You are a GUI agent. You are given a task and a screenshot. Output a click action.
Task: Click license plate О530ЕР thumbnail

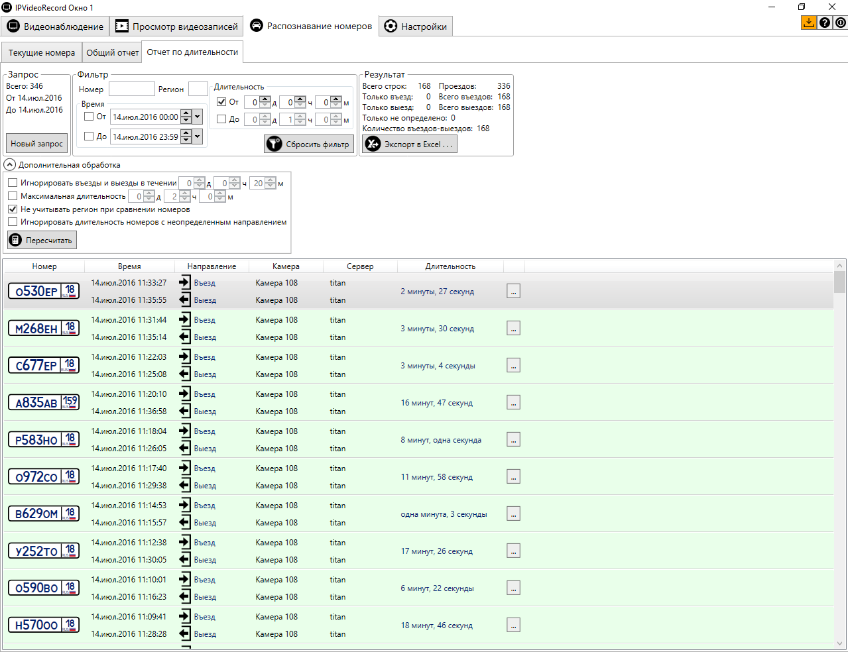44,291
